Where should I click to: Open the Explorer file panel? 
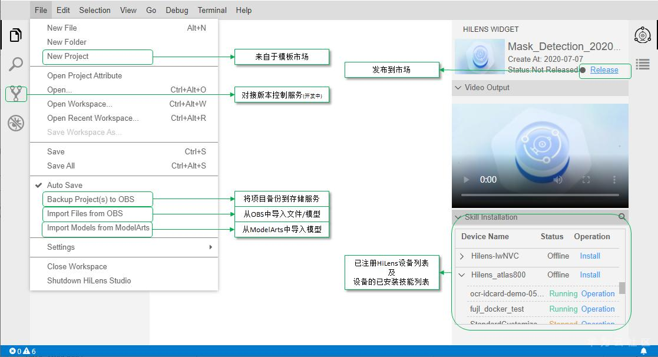point(15,35)
